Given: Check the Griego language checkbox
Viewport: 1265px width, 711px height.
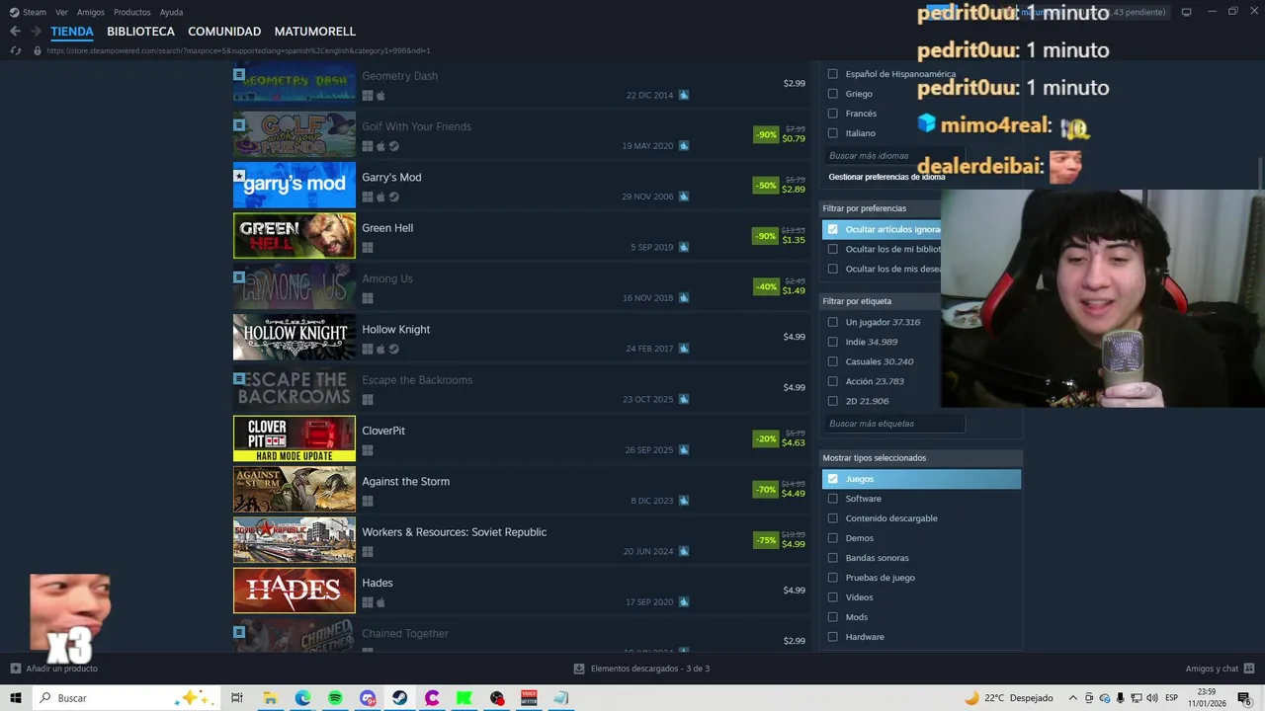Looking at the screenshot, I should [x=832, y=94].
